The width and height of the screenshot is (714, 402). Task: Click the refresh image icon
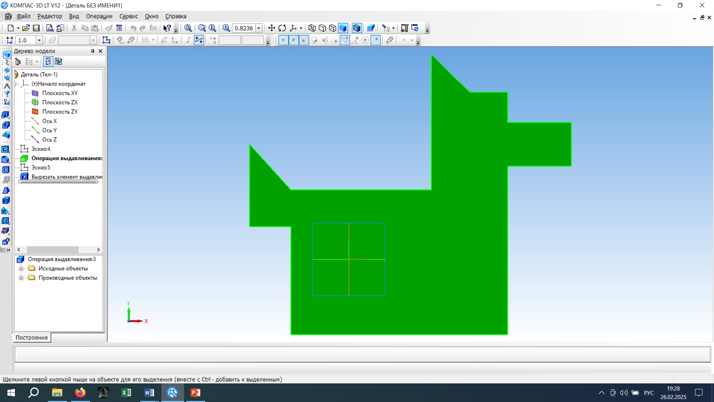[x=415, y=28]
